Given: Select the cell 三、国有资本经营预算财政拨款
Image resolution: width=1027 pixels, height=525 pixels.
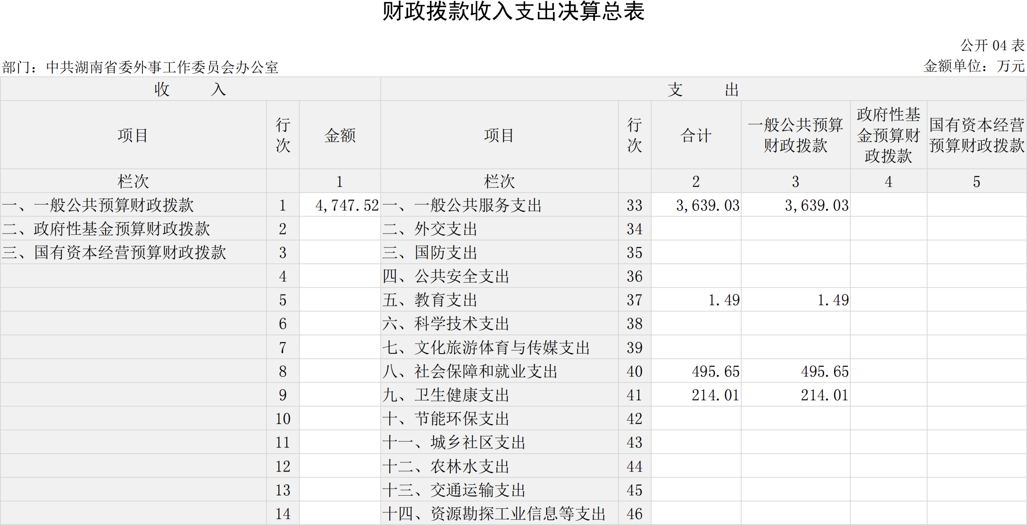Looking at the screenshot, I should click(x=133, y=252).
